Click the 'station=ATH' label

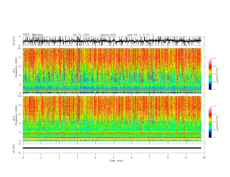point(108,35)
